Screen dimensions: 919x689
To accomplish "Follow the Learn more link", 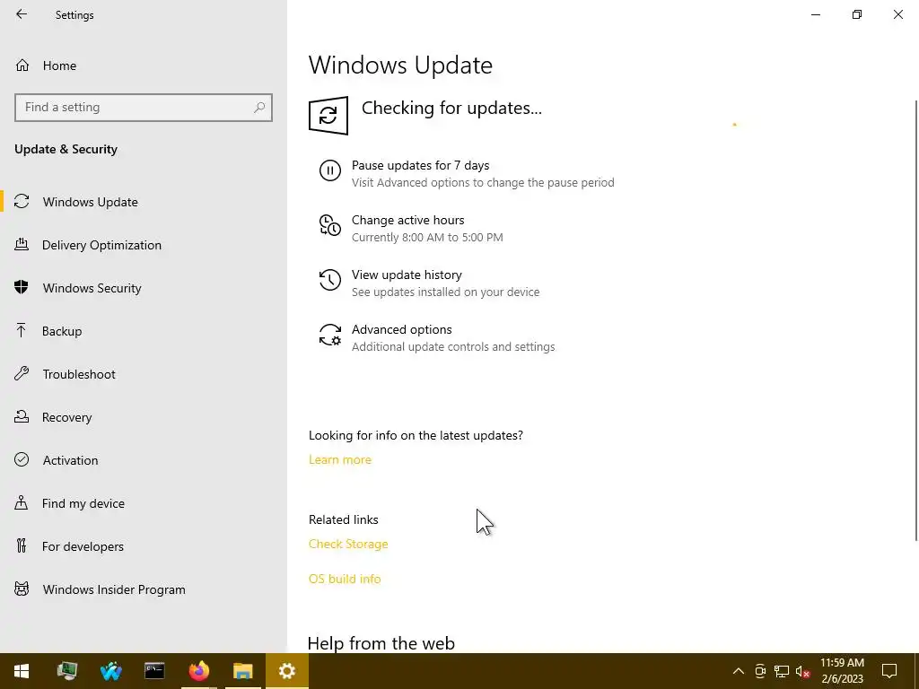I will (x=340, y=460).
